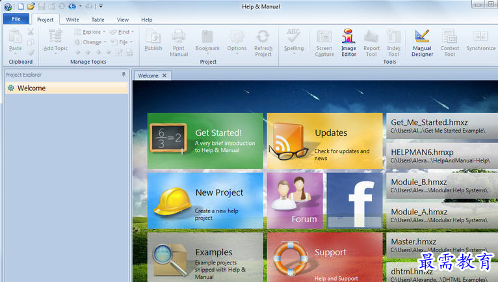Image resolution: width=498 pixels, height=282 pixels.
Task: Click the Options gear icon
Action: tap(237, 36)
